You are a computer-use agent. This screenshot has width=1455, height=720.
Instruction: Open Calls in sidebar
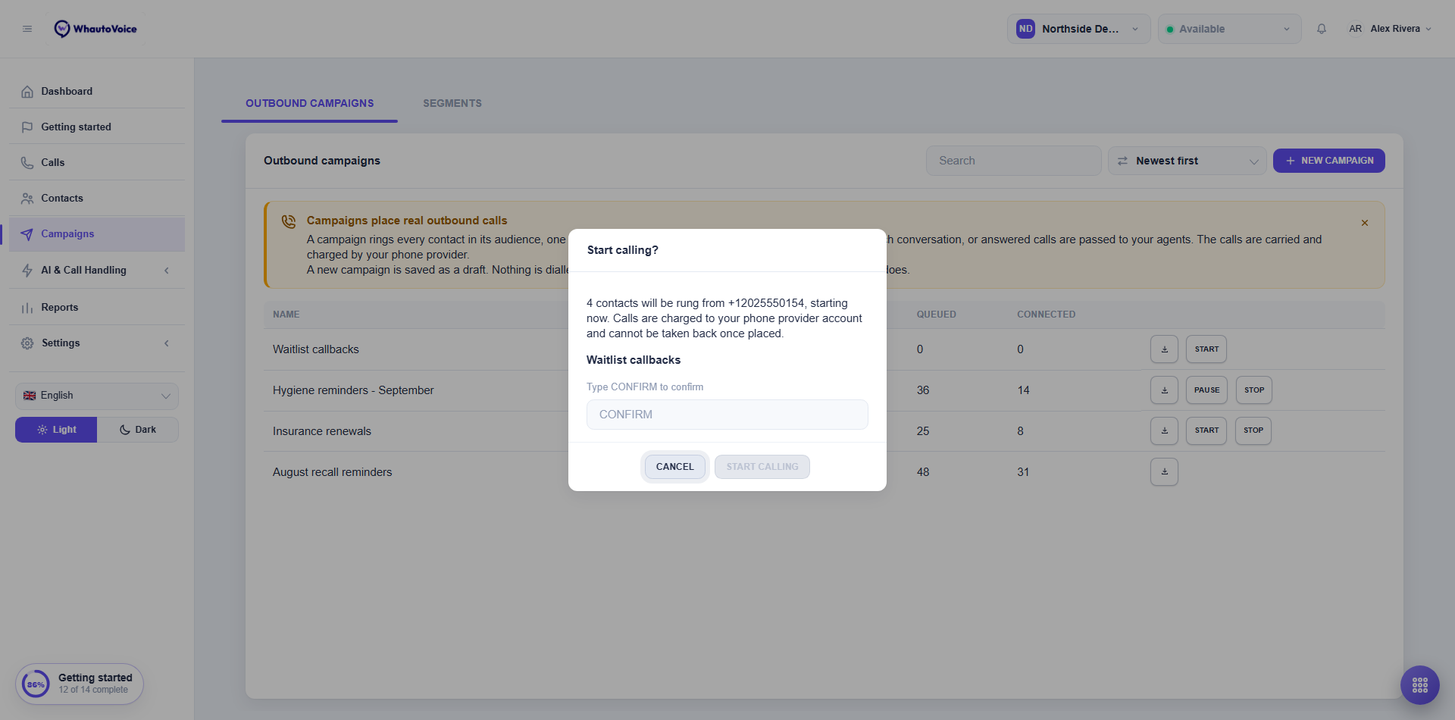tap(97, 162)
